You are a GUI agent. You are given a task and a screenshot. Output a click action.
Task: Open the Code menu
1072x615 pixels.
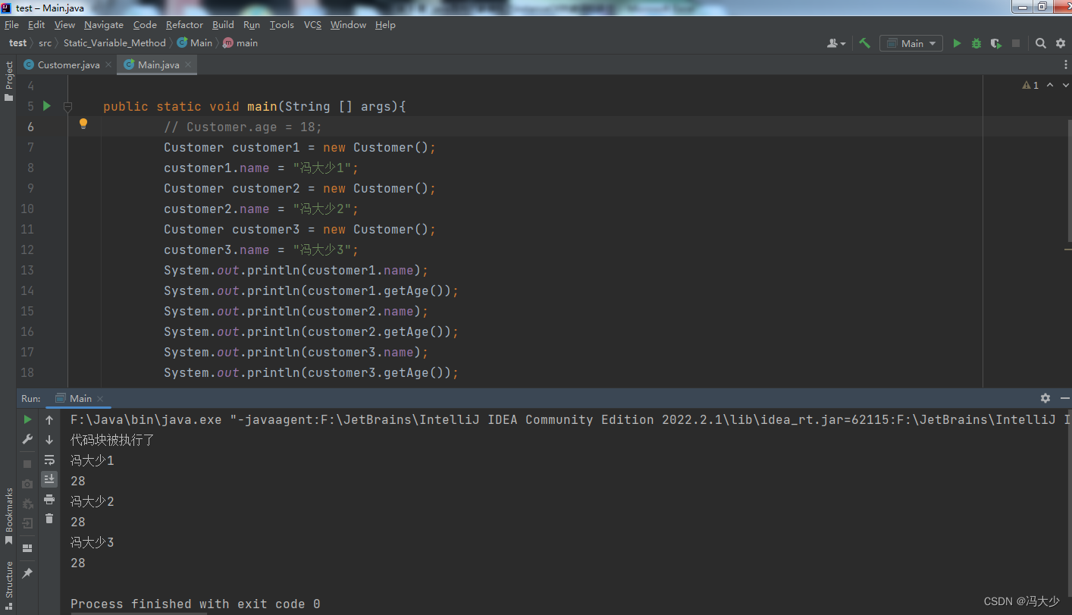145,24
